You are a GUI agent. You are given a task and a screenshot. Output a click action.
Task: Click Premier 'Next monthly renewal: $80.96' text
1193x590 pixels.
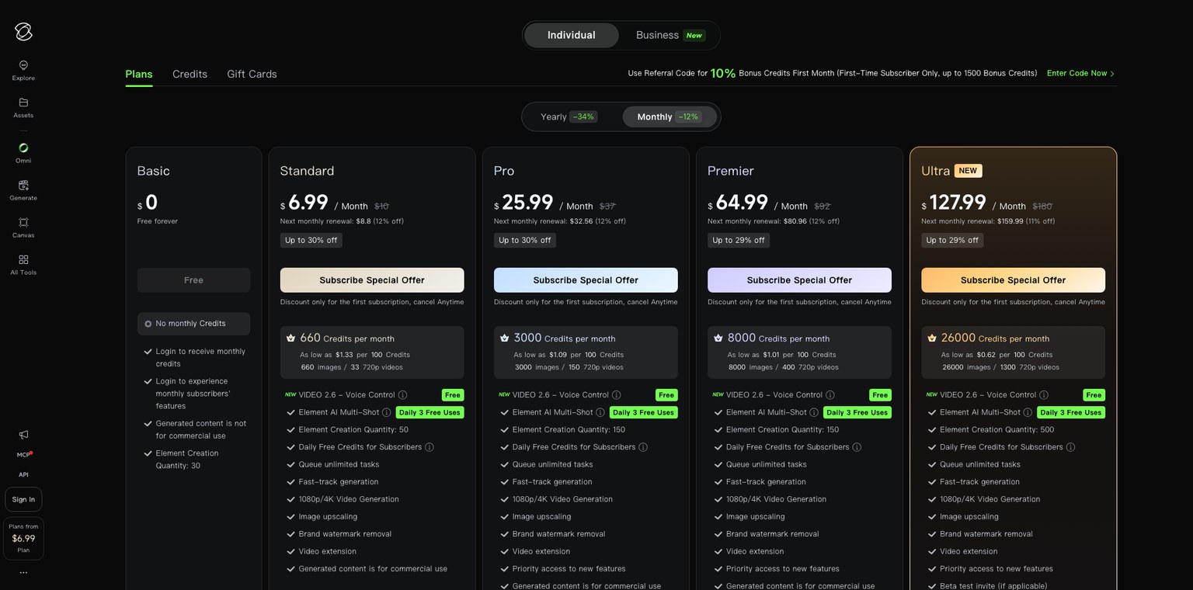[774, 221]
